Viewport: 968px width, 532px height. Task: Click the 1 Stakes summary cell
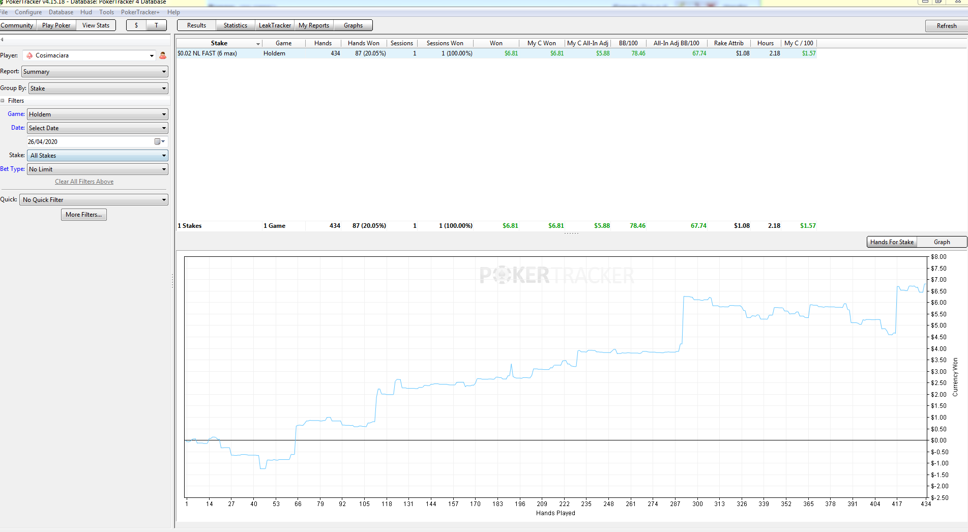coord(190,226)
